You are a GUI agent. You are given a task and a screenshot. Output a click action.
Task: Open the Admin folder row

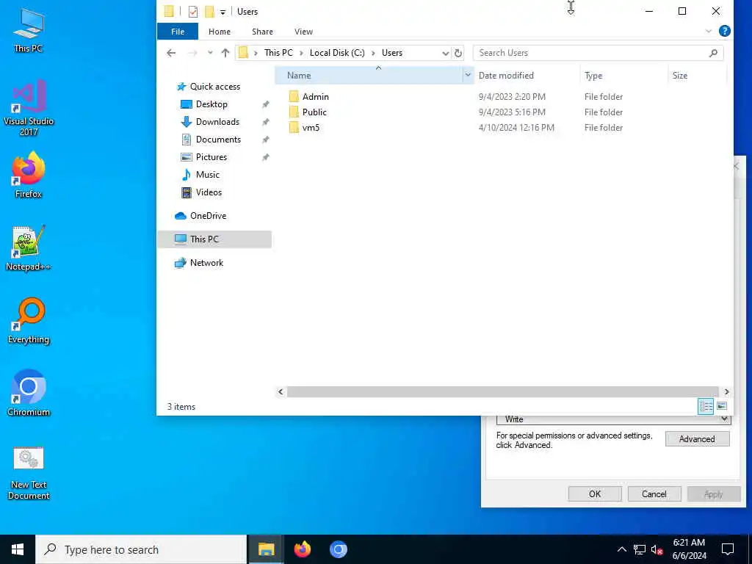point(455,96)
